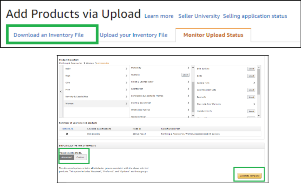Click middle column scroll down arrow
This screenshot has height=183, width=301.
coord(193,116)
